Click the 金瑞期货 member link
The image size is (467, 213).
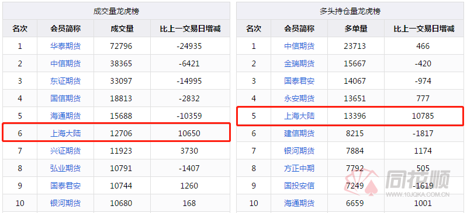click(299, 63)
